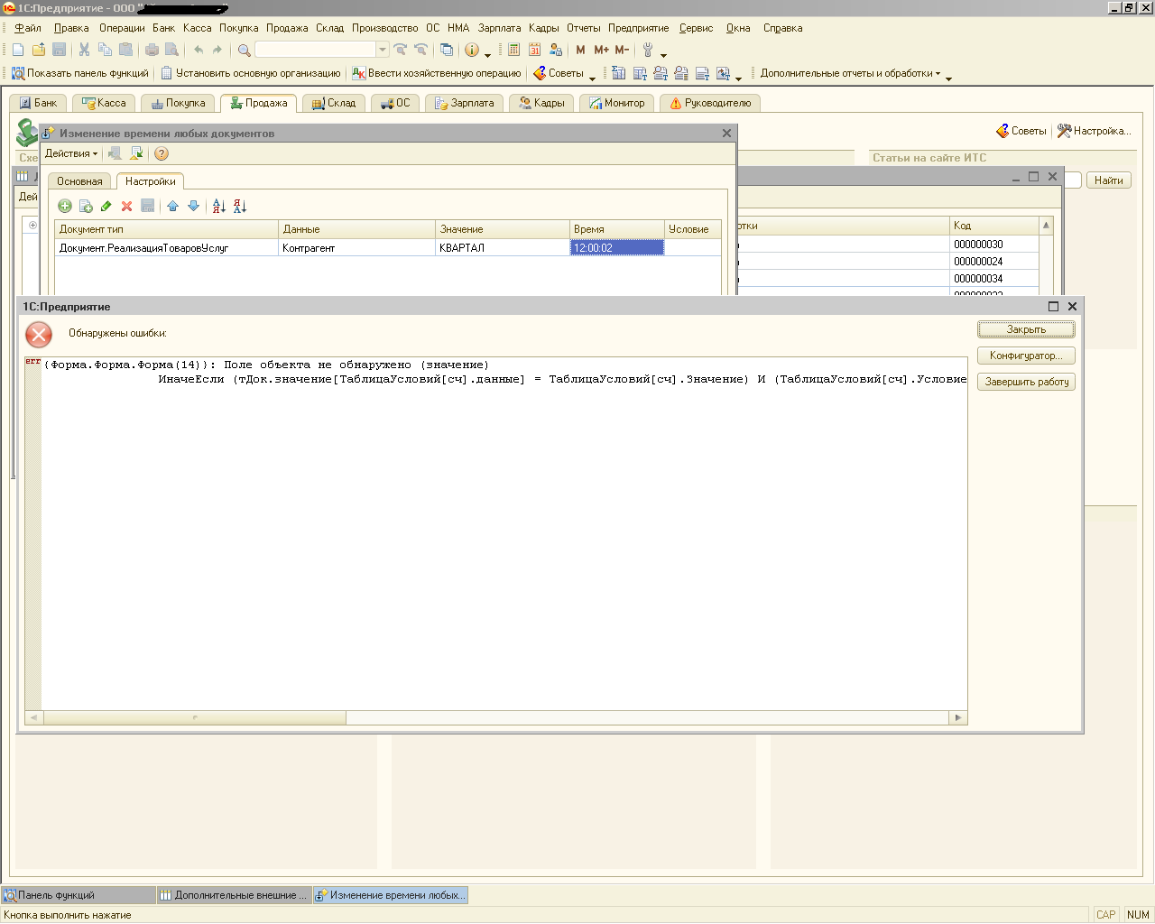The height and width of the screenshot is (924, 1155).
Task: Click the Условие column header
Action: coord(692,229)
